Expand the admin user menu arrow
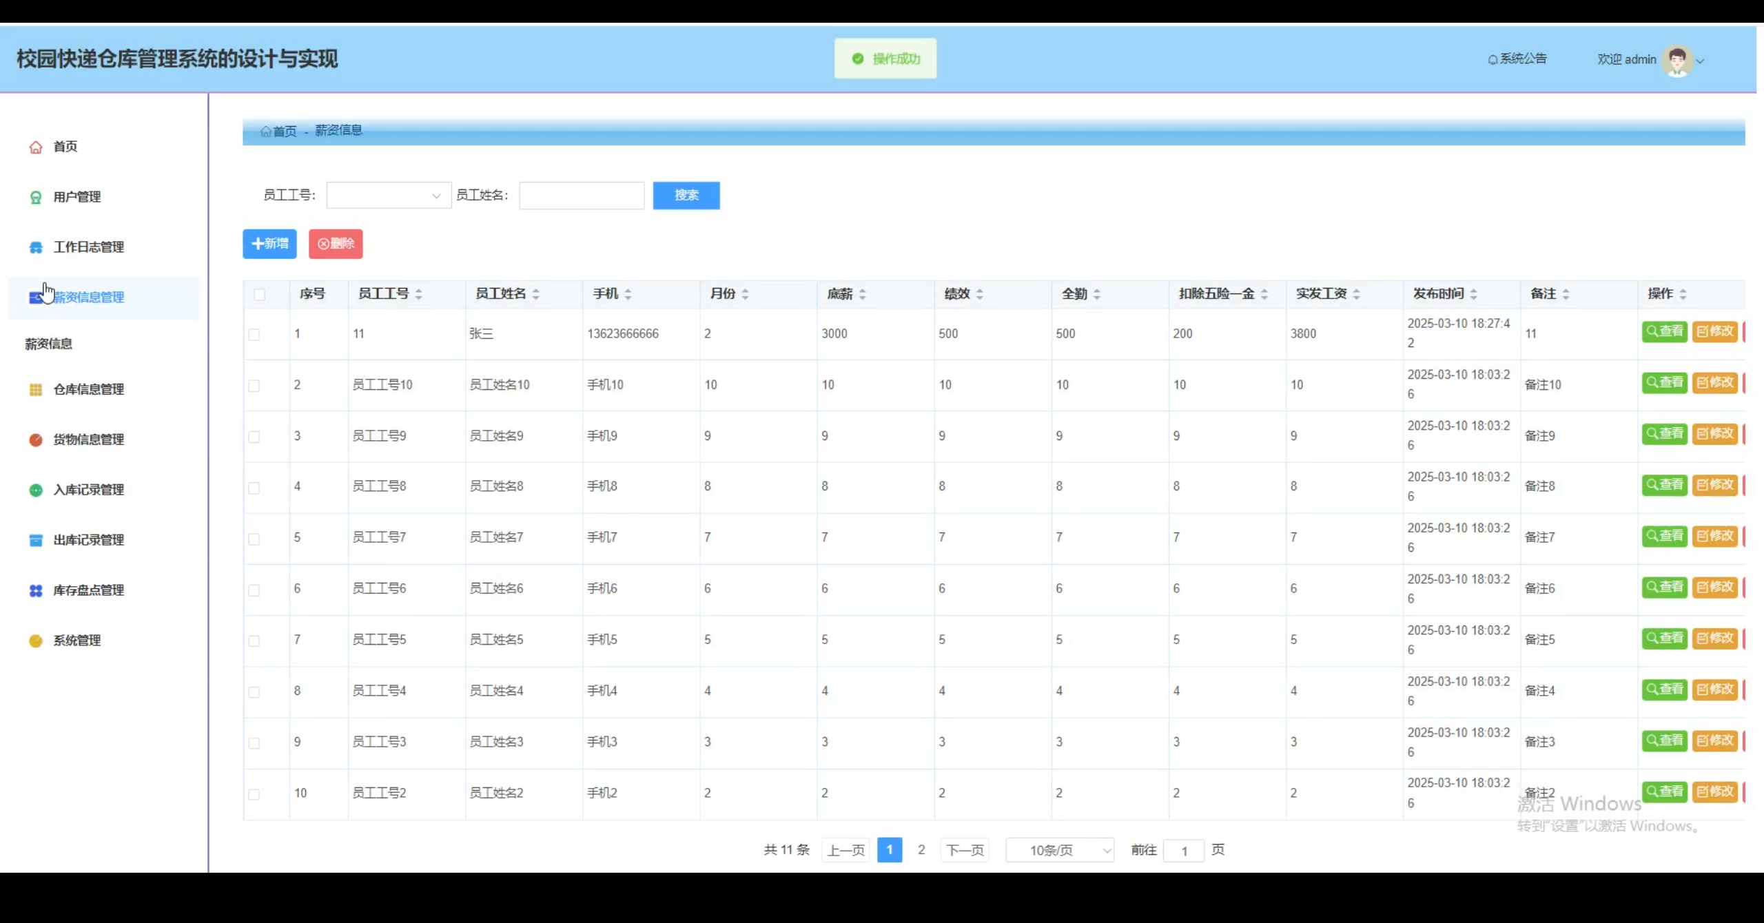The width and height of the screenshot is (1764, 923). pos(1701,61)
